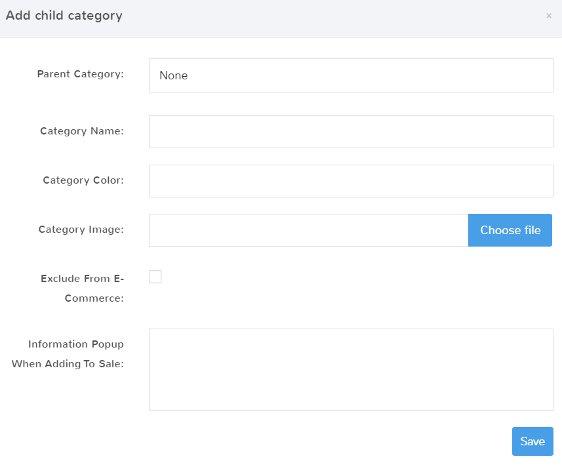Close the Add child category dialog
This screenshot has height=465, width=562.
pos(549,16)
